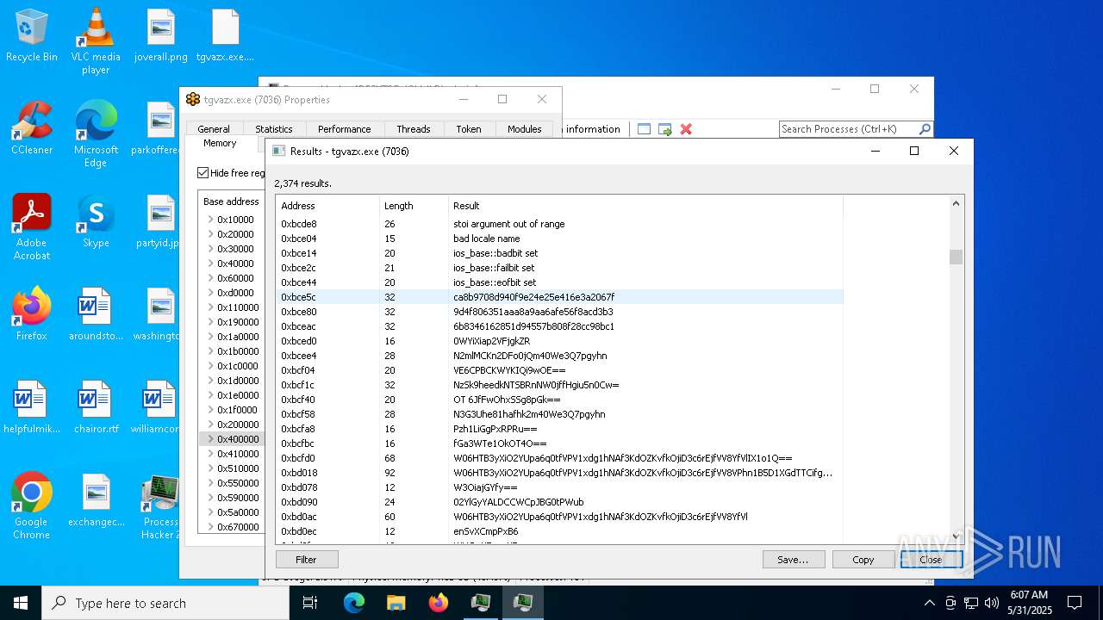The height and width of the screenshot is (620, 1103).
Task: Open Firefox desktop shortcut
Action: 32,314
